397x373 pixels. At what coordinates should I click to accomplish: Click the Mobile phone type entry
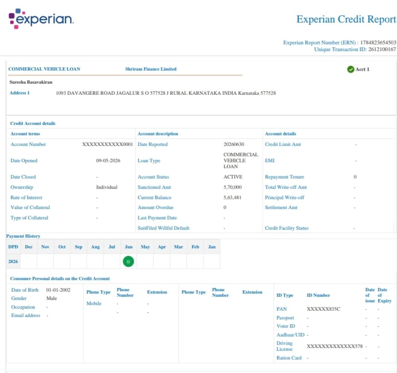[x=94, y=304]
